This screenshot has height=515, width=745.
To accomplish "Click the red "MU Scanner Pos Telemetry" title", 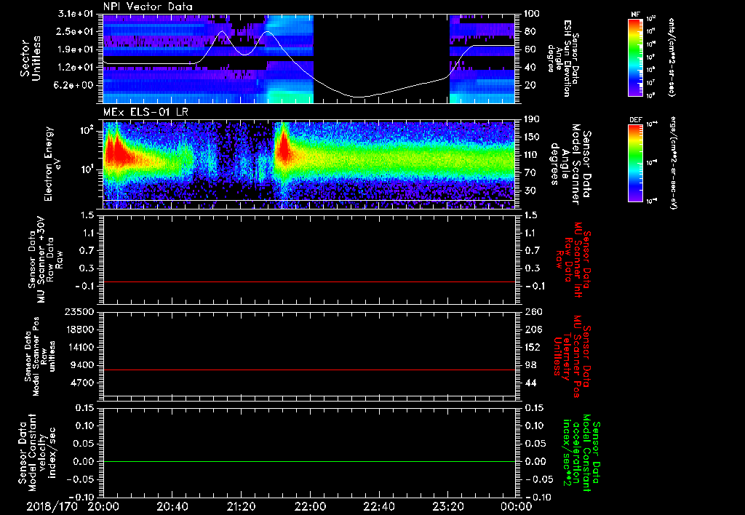I will (x=572, y=356).
